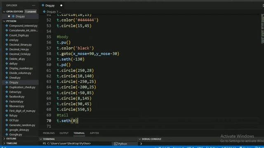Switch to the Output panel tab
The height and width of the screenshot is (148, 264).
(64, 133)
